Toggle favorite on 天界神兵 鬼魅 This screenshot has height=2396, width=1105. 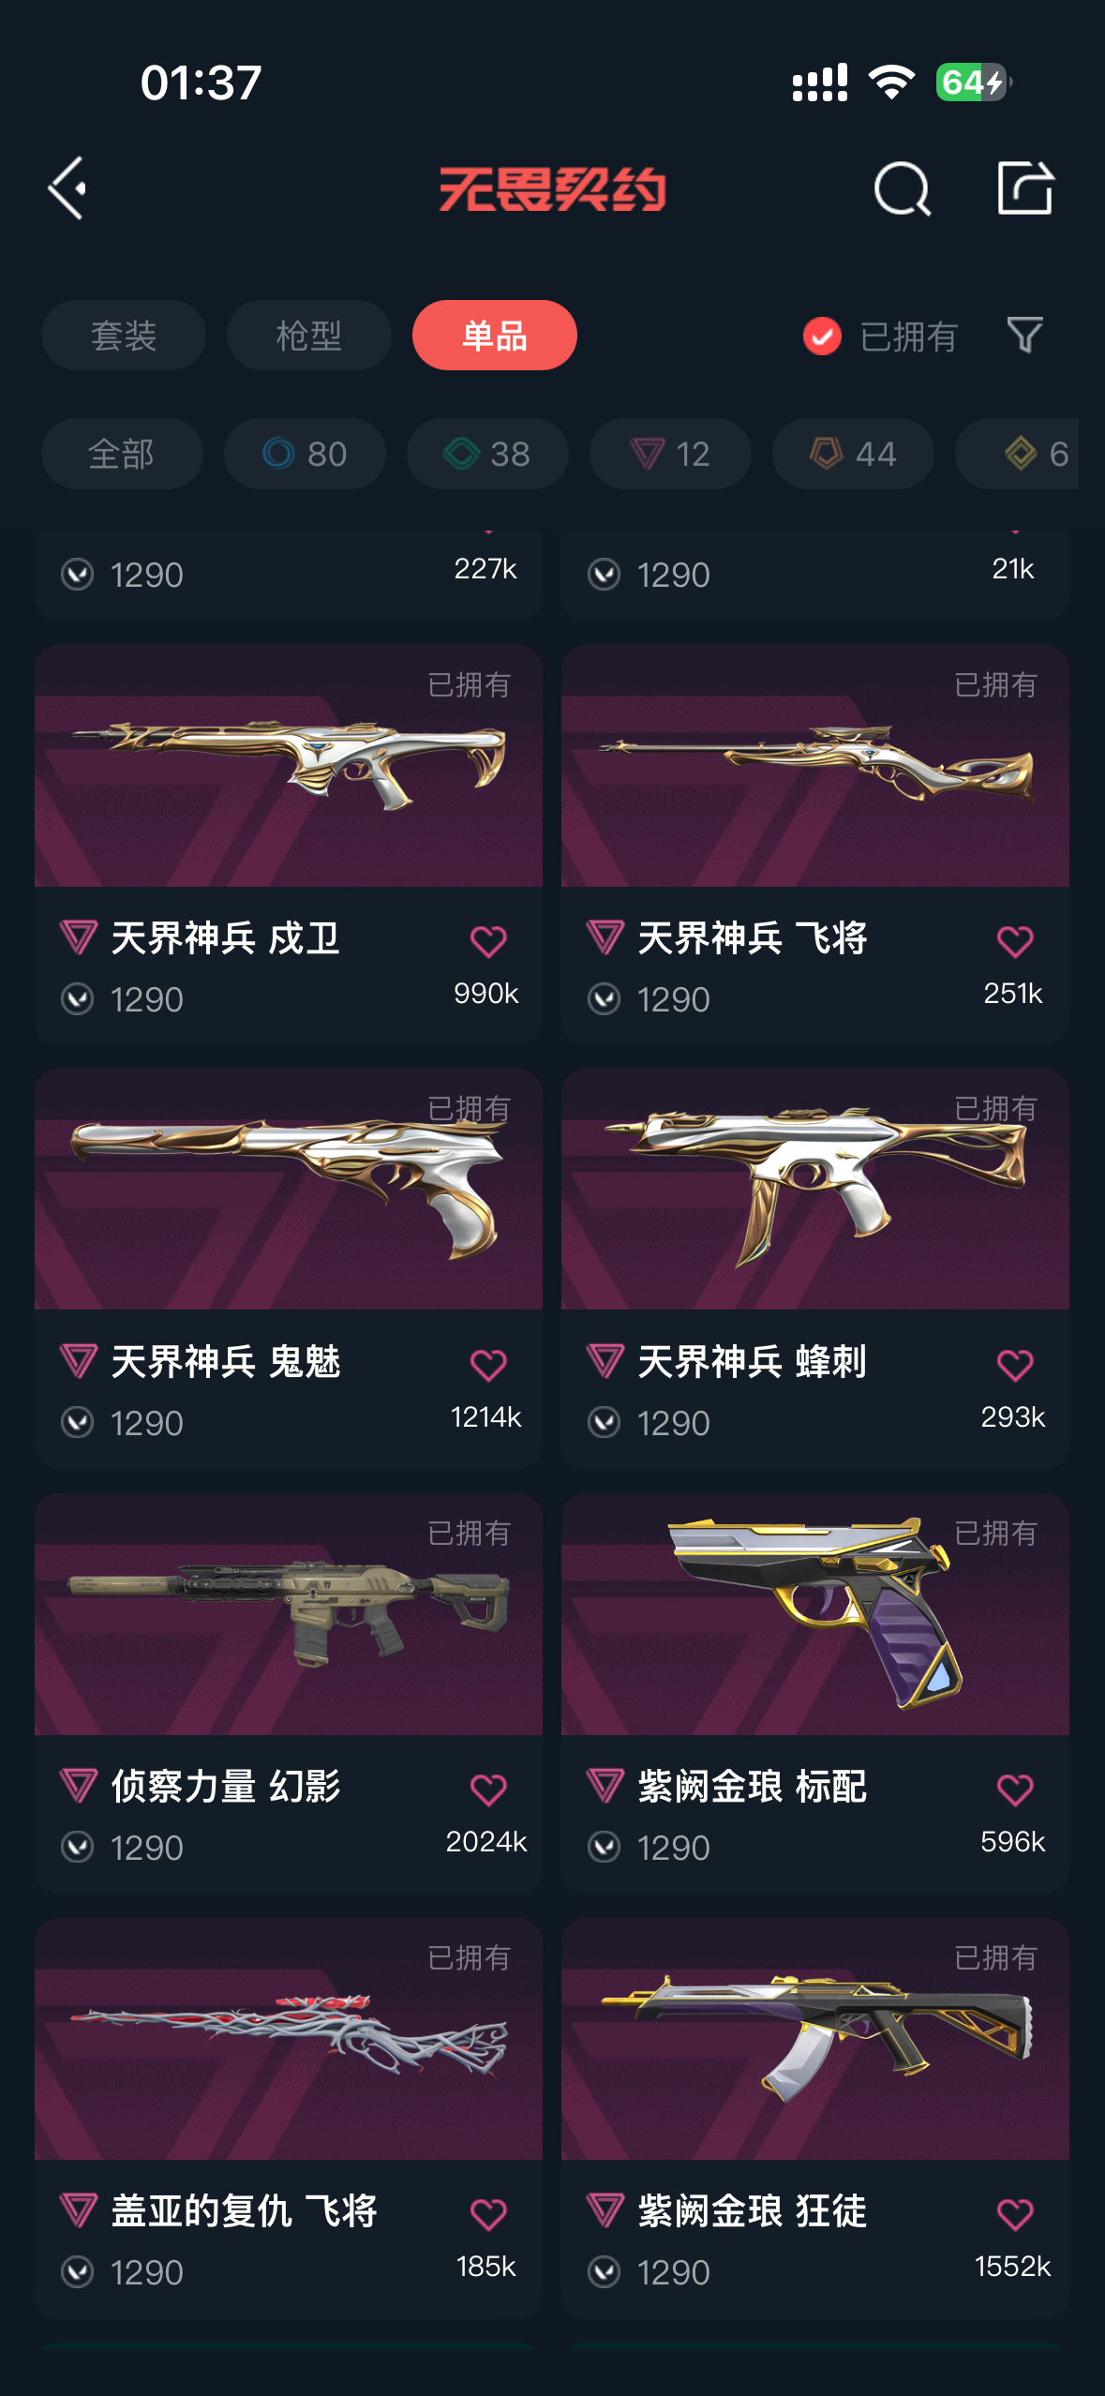[x=488, y=1365]
